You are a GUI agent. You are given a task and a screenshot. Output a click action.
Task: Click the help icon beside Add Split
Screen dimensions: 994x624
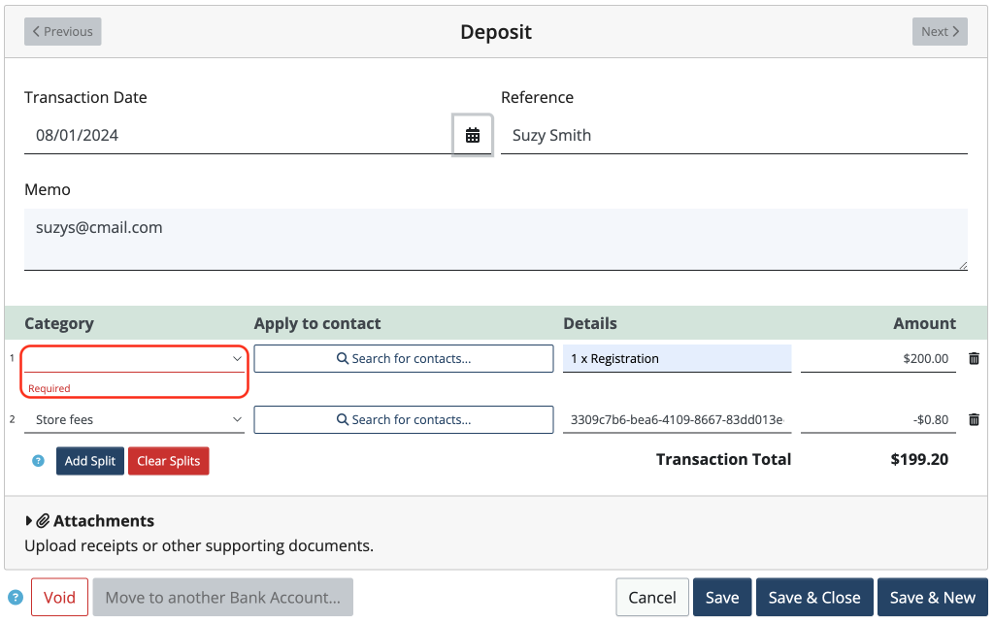coord(37,461)
